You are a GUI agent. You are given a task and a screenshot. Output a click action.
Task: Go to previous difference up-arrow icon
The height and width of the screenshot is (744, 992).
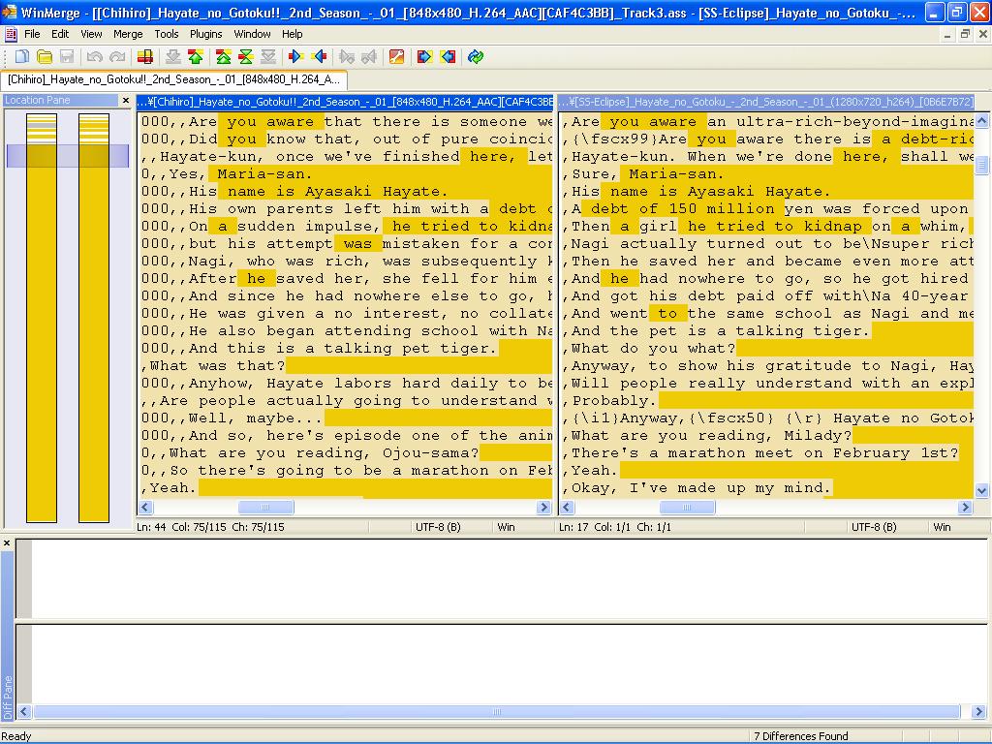(x=196, y=57)
